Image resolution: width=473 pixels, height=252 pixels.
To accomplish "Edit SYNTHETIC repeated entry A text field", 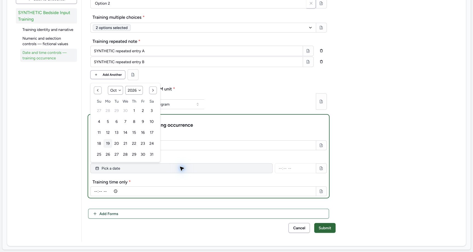I will point(197,51).
